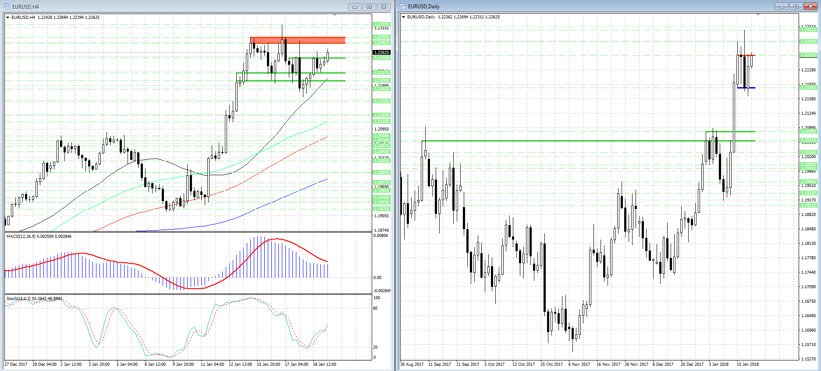Click the chart shift triangle in Daily chart
Screen dimensions: 821x371
click(x=758, y=15)
